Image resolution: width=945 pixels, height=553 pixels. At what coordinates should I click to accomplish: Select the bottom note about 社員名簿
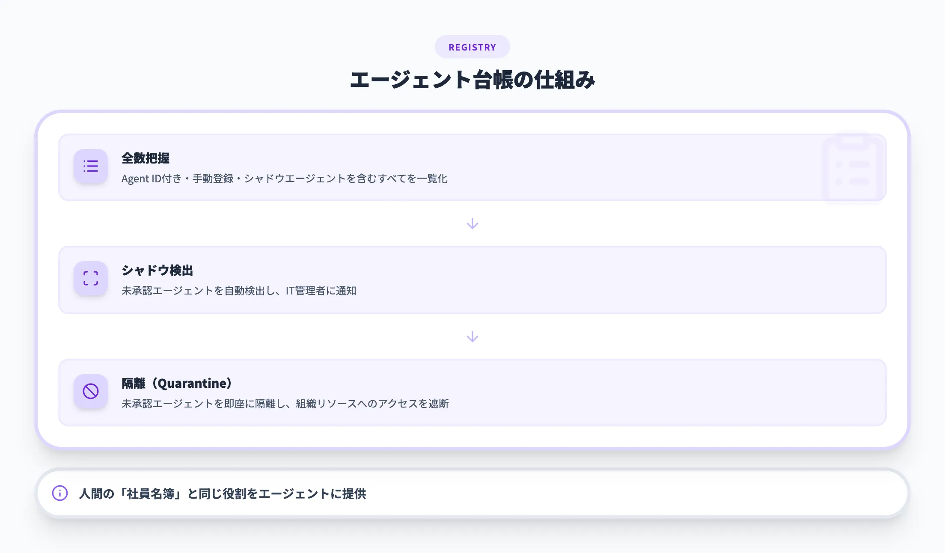click(223, 494)
